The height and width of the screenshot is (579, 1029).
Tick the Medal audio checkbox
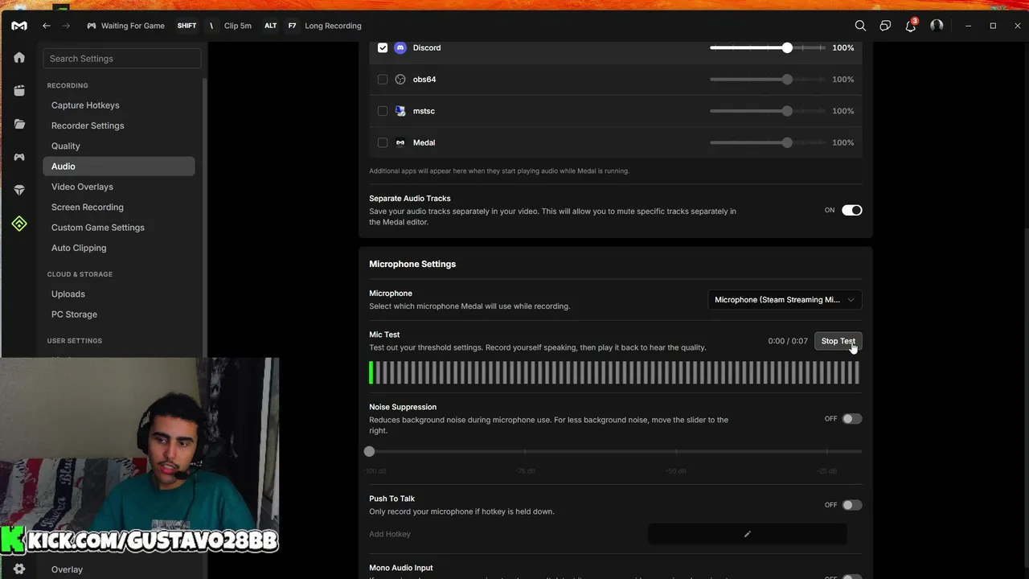(x=383, y=142)
